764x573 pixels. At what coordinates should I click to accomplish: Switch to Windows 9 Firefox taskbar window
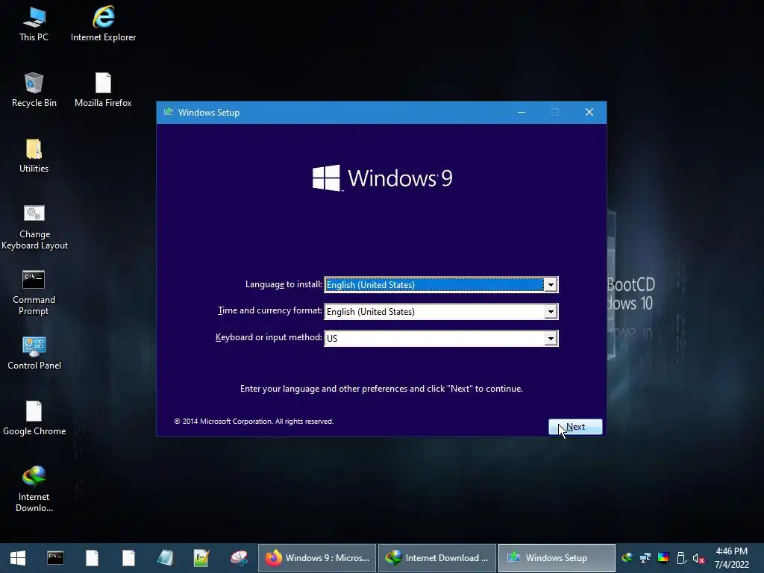(316, 558)
